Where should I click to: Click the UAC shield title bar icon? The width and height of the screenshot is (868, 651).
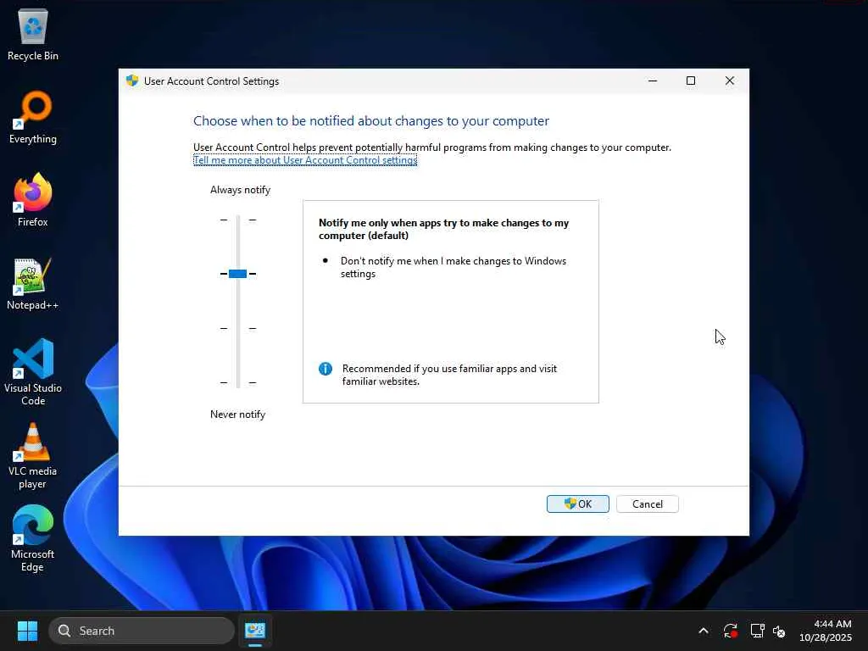point(131,81)
